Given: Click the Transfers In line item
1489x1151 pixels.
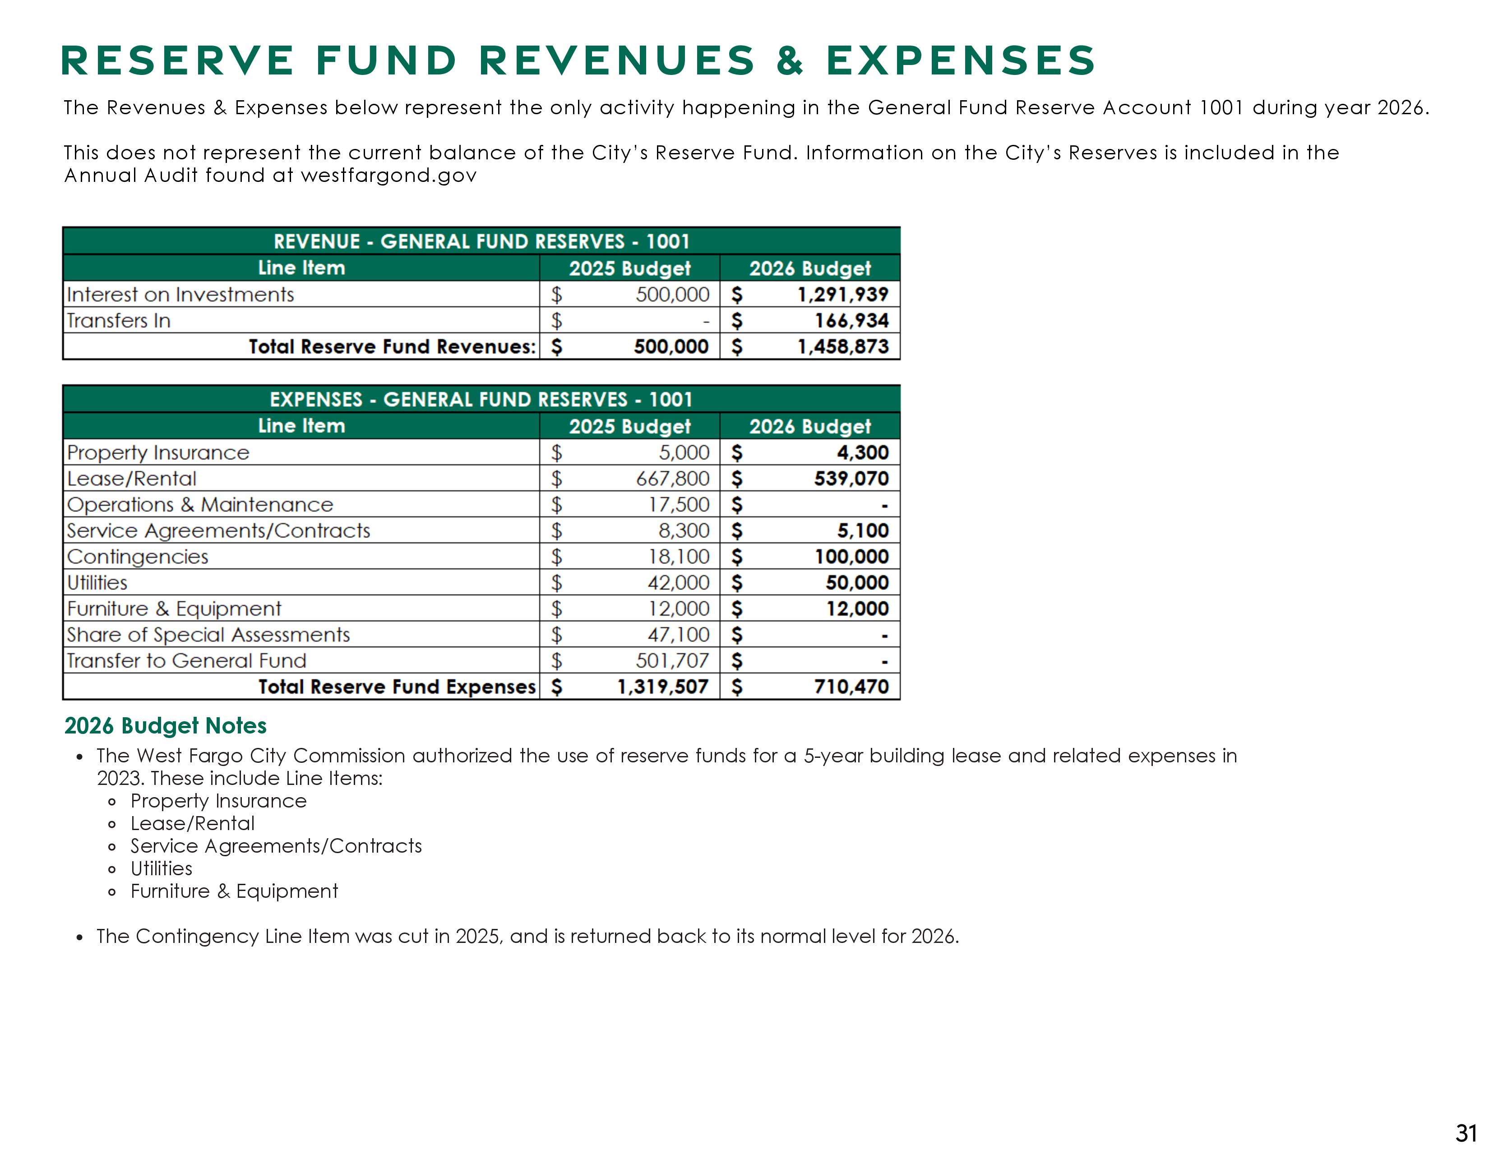Looking at the screenshot, I should [119, 320].
